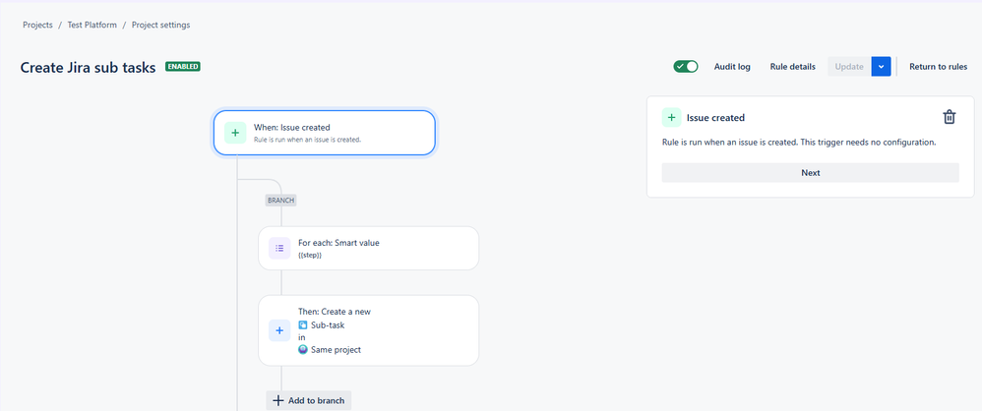Select the For each: Smart value component
Viewport: 982px width, 411px height.
(369, 249)
